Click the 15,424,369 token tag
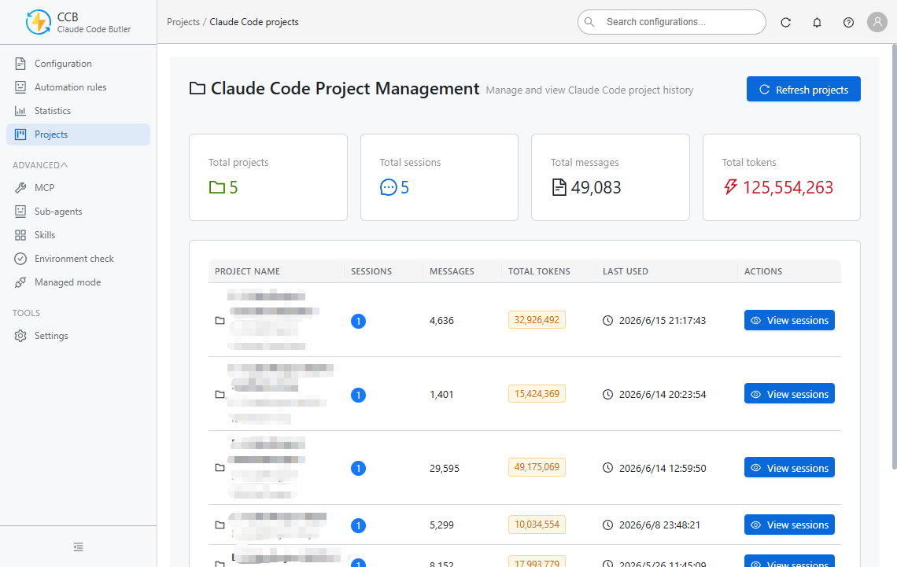The image size is (897, 567). [537, 393]
